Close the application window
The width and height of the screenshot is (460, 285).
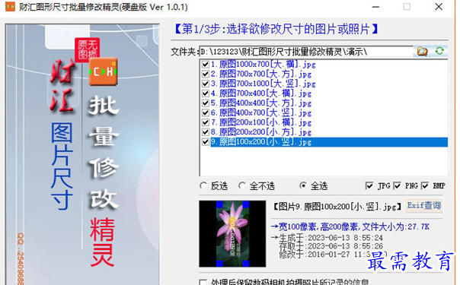coord(439,7)
